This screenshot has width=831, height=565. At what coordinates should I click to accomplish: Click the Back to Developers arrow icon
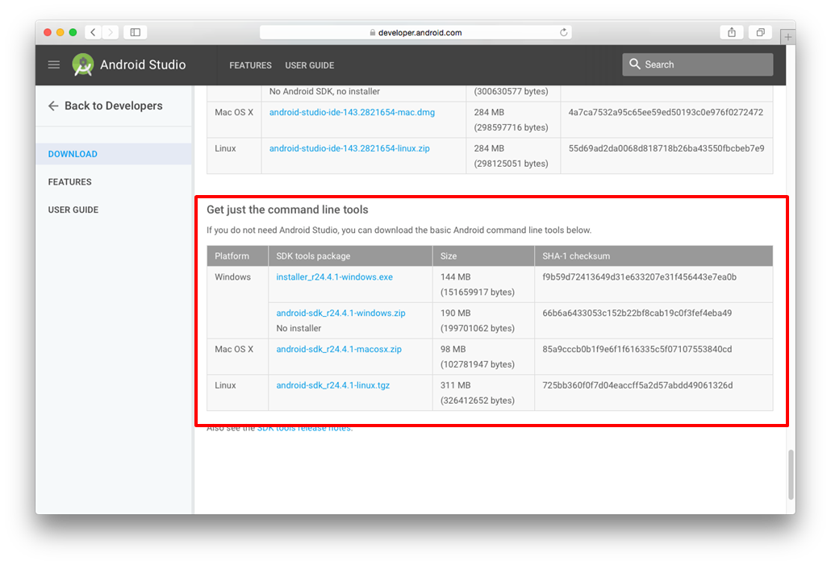click(53, 106)
